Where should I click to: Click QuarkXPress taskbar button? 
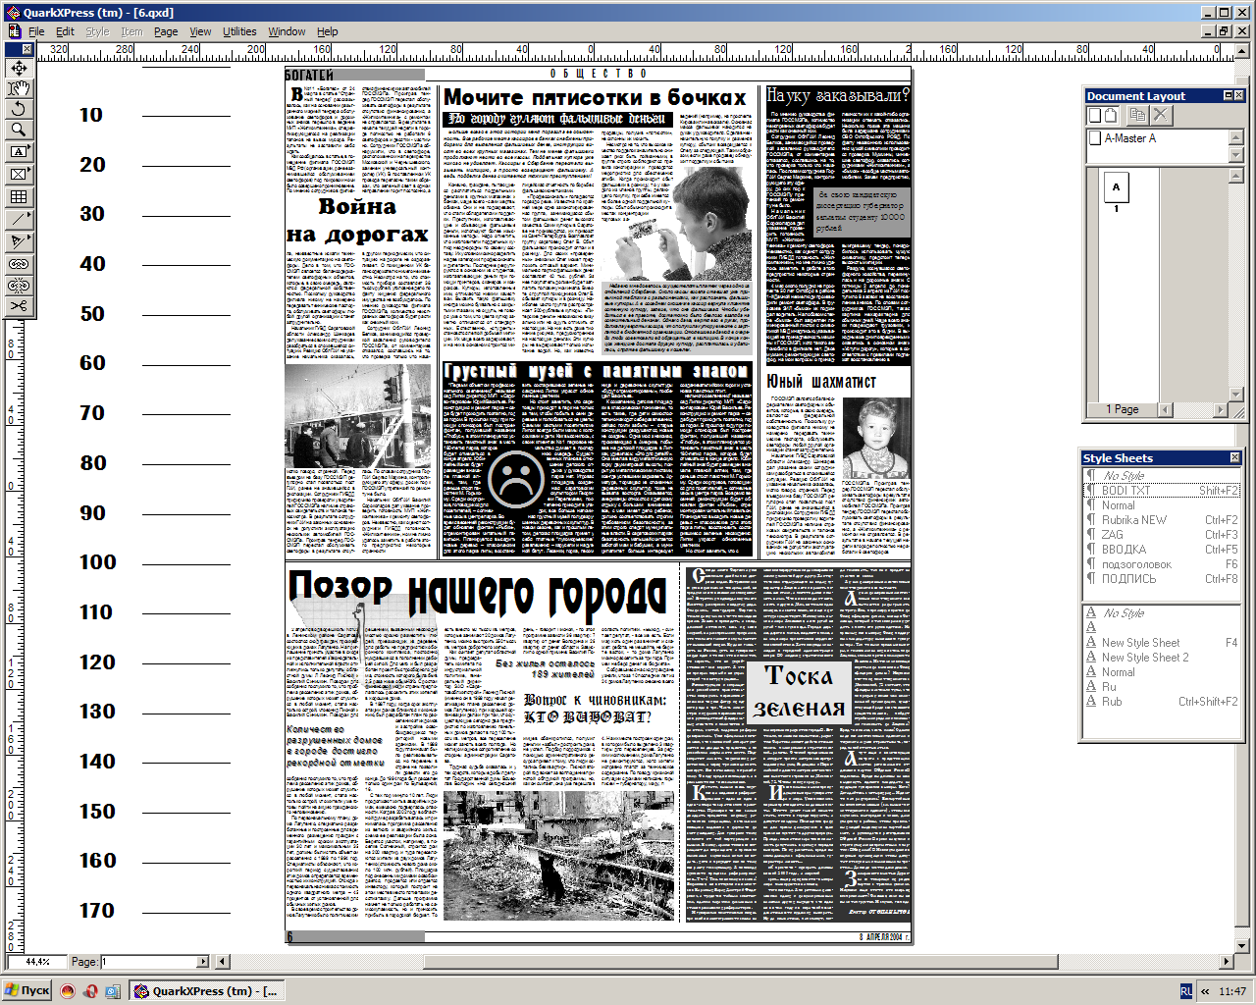[x=207, y=990]
